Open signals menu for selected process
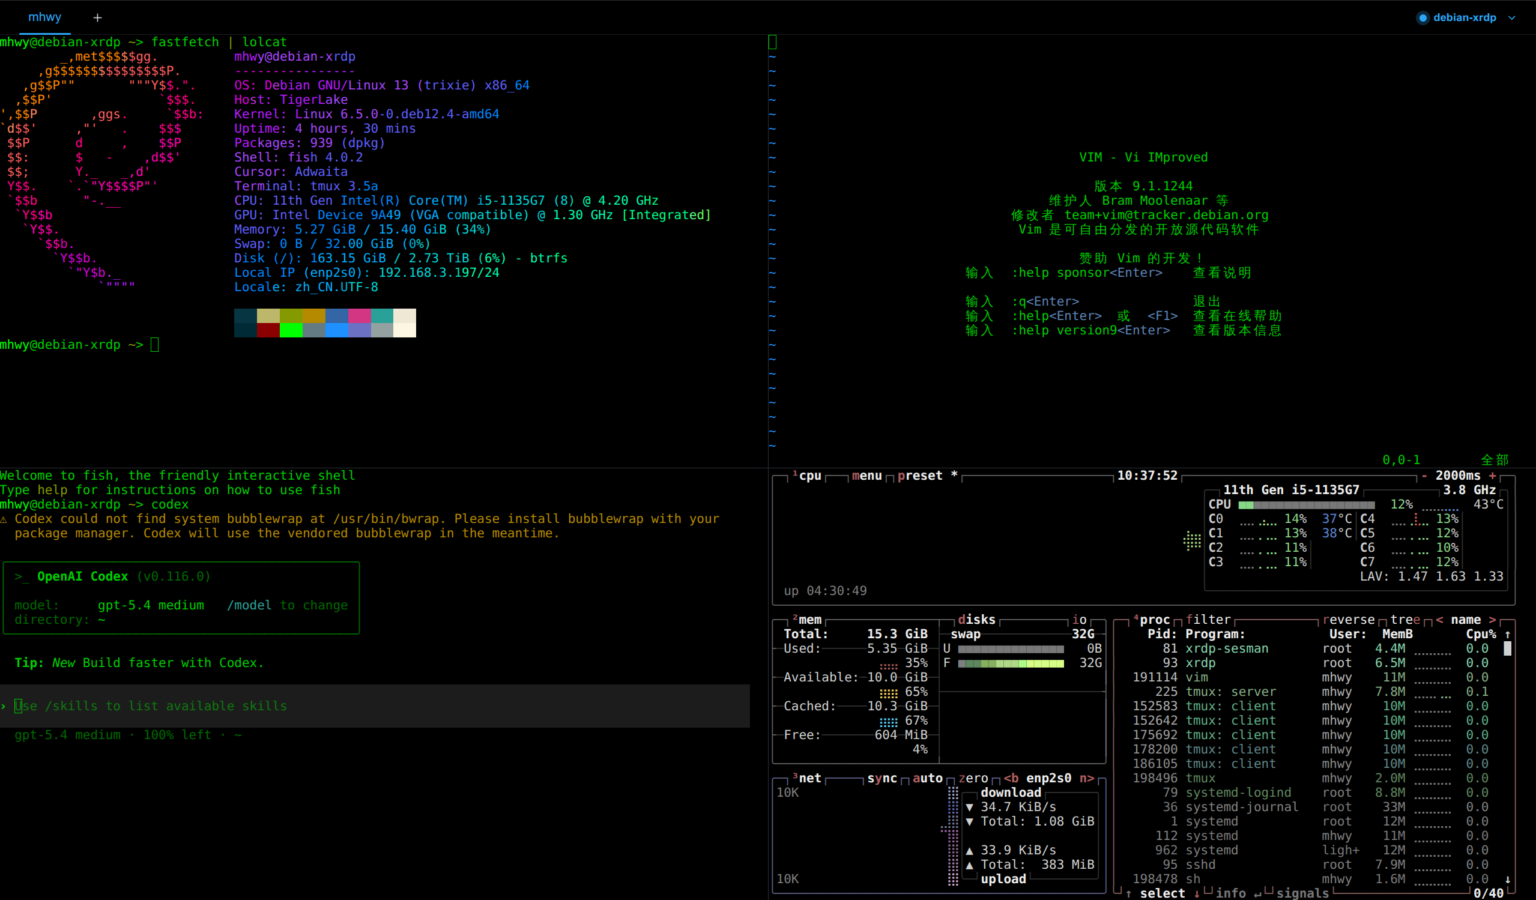Image resolution: width=1536 pixels, height=900 pixels. 1302,893
